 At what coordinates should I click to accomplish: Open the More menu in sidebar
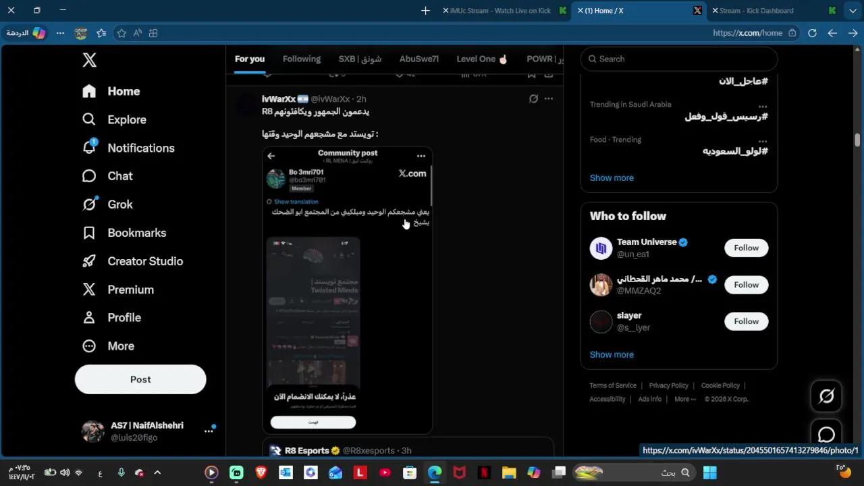tap(108, 346)
